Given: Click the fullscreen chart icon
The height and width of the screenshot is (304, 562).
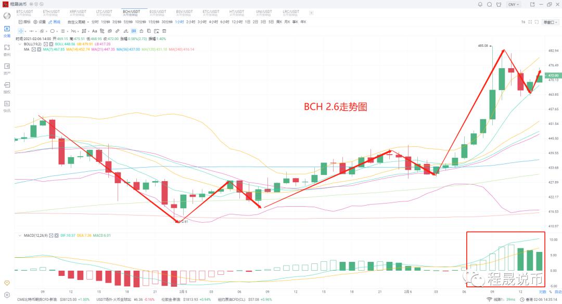Looking at the screenshot, I should (x=530, y=22).
